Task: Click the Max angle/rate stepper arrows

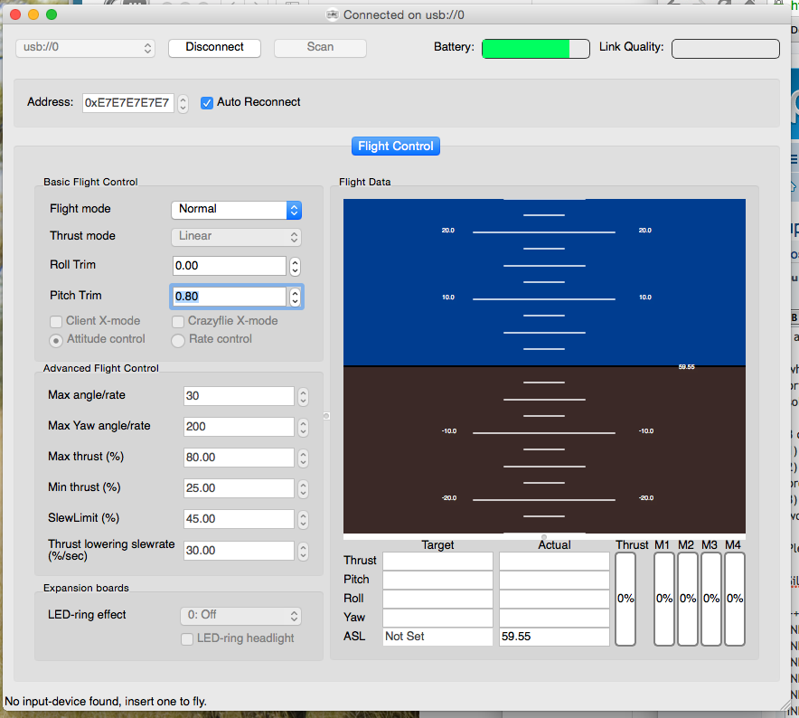Action: (x=303, y=396)
